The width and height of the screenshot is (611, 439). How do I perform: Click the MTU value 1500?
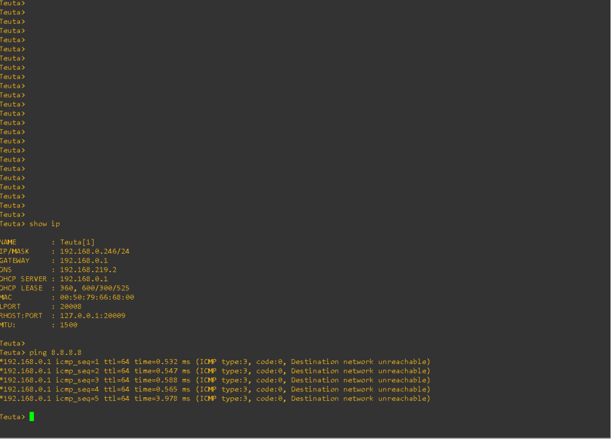pos(69,325)
